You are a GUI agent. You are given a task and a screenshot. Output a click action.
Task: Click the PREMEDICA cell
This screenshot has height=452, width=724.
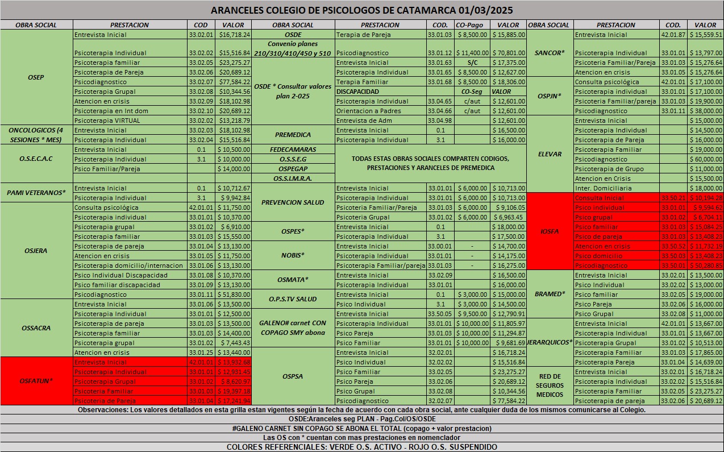(x=293, y=135)
